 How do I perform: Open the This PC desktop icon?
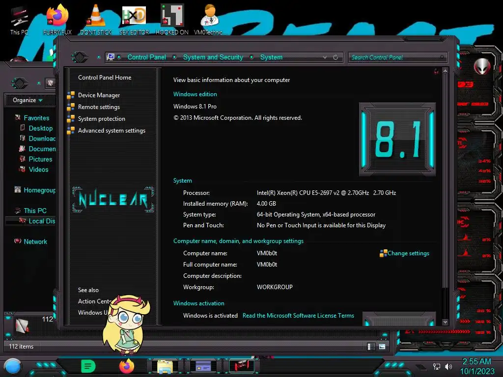pyautogui.click(x=19, y=21)
